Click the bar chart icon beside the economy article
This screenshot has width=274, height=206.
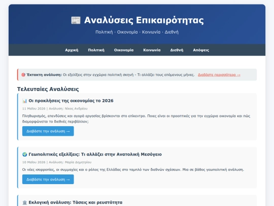(25, 101)
